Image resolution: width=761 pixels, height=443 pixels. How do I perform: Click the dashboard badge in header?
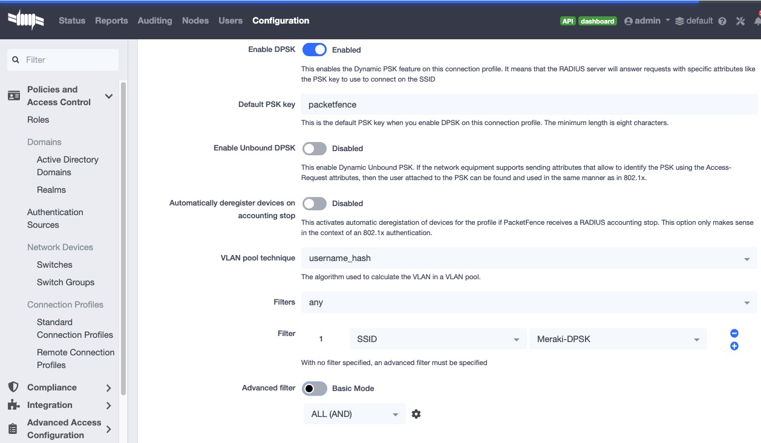597,21
